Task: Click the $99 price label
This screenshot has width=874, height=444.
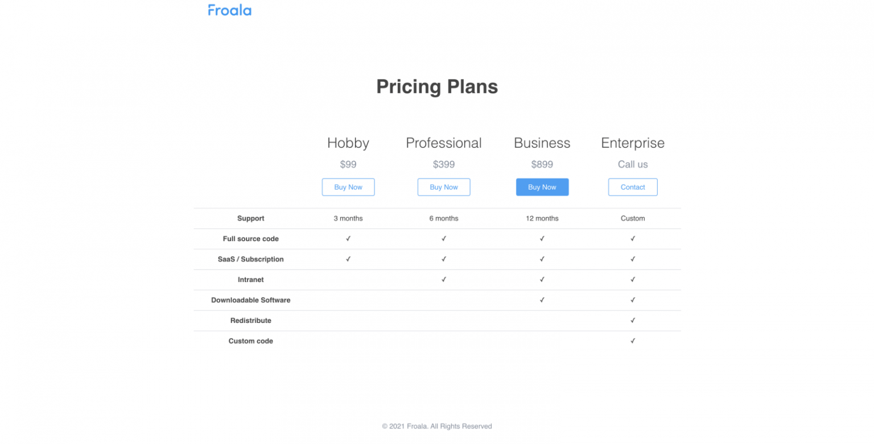Action: [348, 164]
